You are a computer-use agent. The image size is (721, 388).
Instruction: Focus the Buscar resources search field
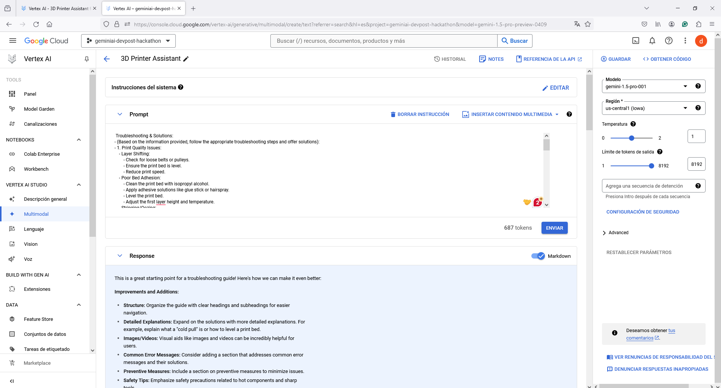coord(384,41)
